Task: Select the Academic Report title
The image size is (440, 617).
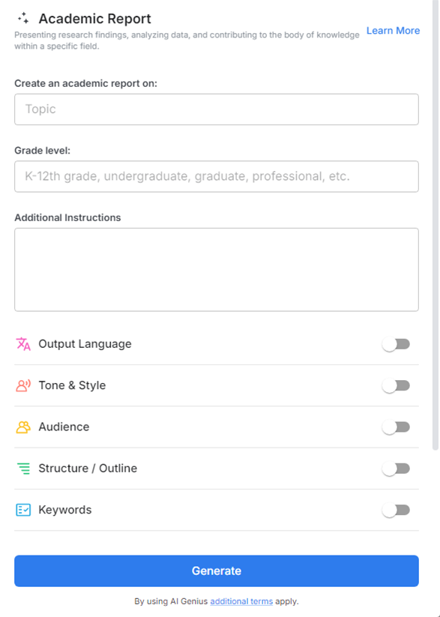Action: point(94,18)
